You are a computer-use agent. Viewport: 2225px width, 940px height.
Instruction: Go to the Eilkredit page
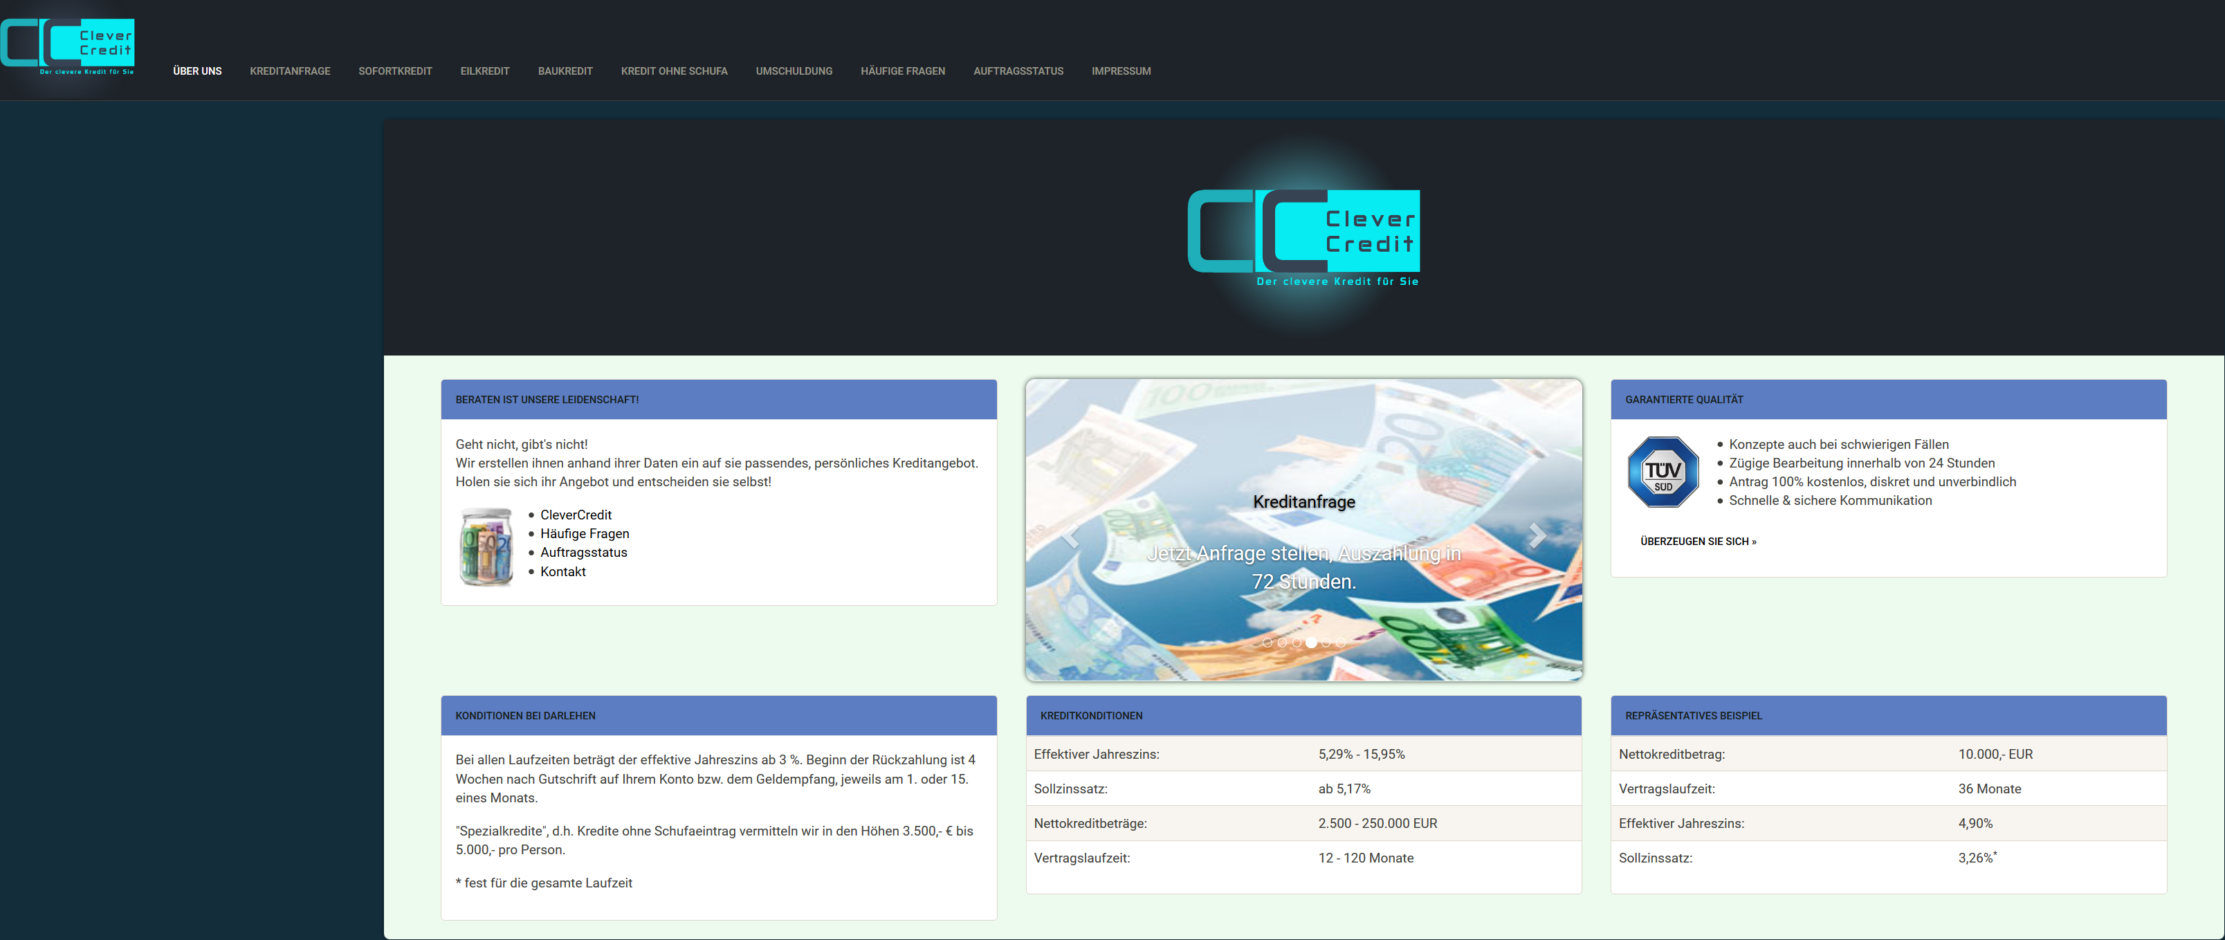(484, 71)
